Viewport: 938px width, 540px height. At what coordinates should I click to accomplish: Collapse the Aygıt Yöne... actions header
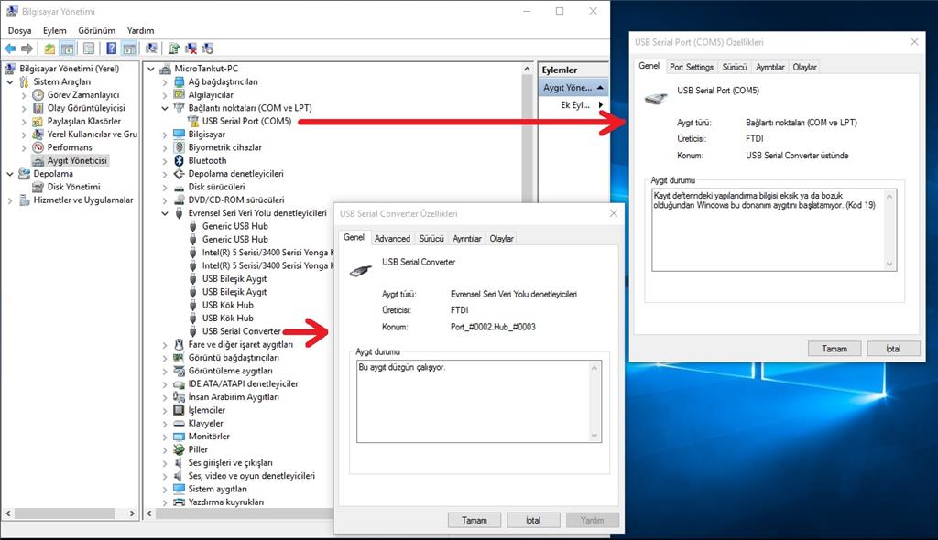600,87
